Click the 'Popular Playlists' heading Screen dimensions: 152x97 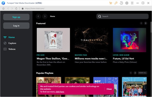[x=45, y=73]
